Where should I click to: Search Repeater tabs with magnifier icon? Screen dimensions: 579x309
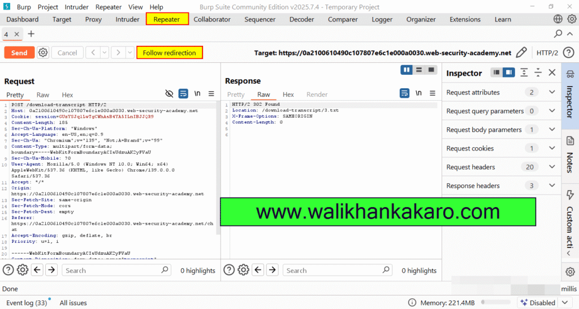558,33
